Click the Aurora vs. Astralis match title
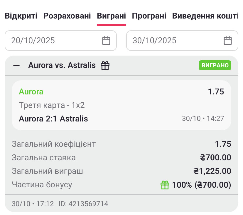This screenshot has height=215, width=243. coord(62,65)
